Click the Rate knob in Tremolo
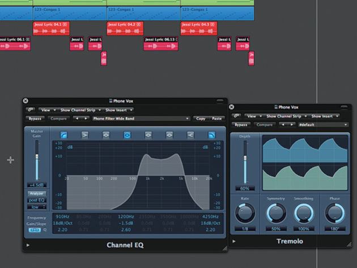Viewport: 357px width, 268px height. pos(245,213)
